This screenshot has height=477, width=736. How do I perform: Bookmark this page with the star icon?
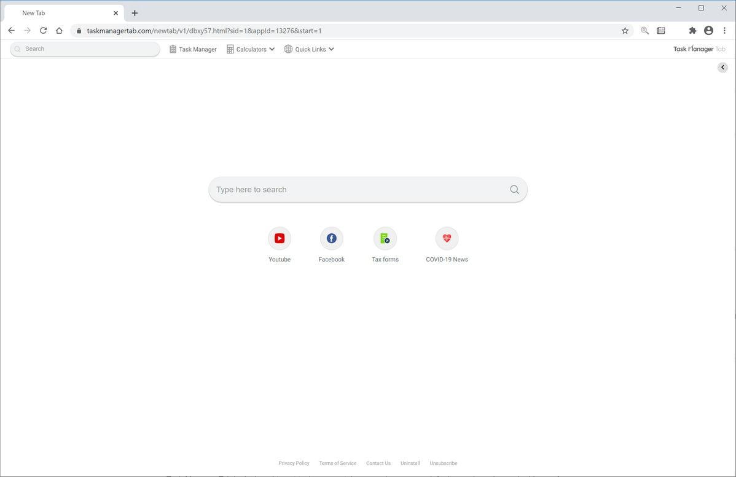pos(625,31)
